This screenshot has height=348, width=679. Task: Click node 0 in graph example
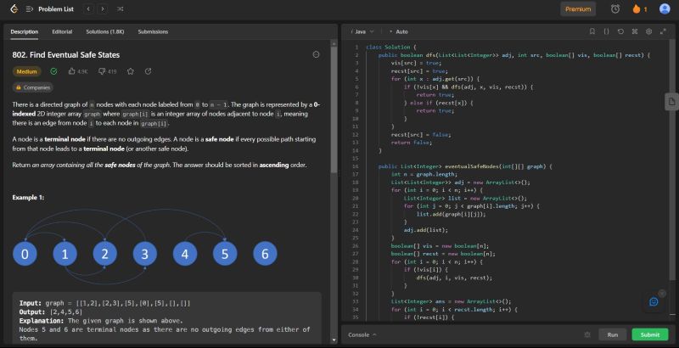25,254
